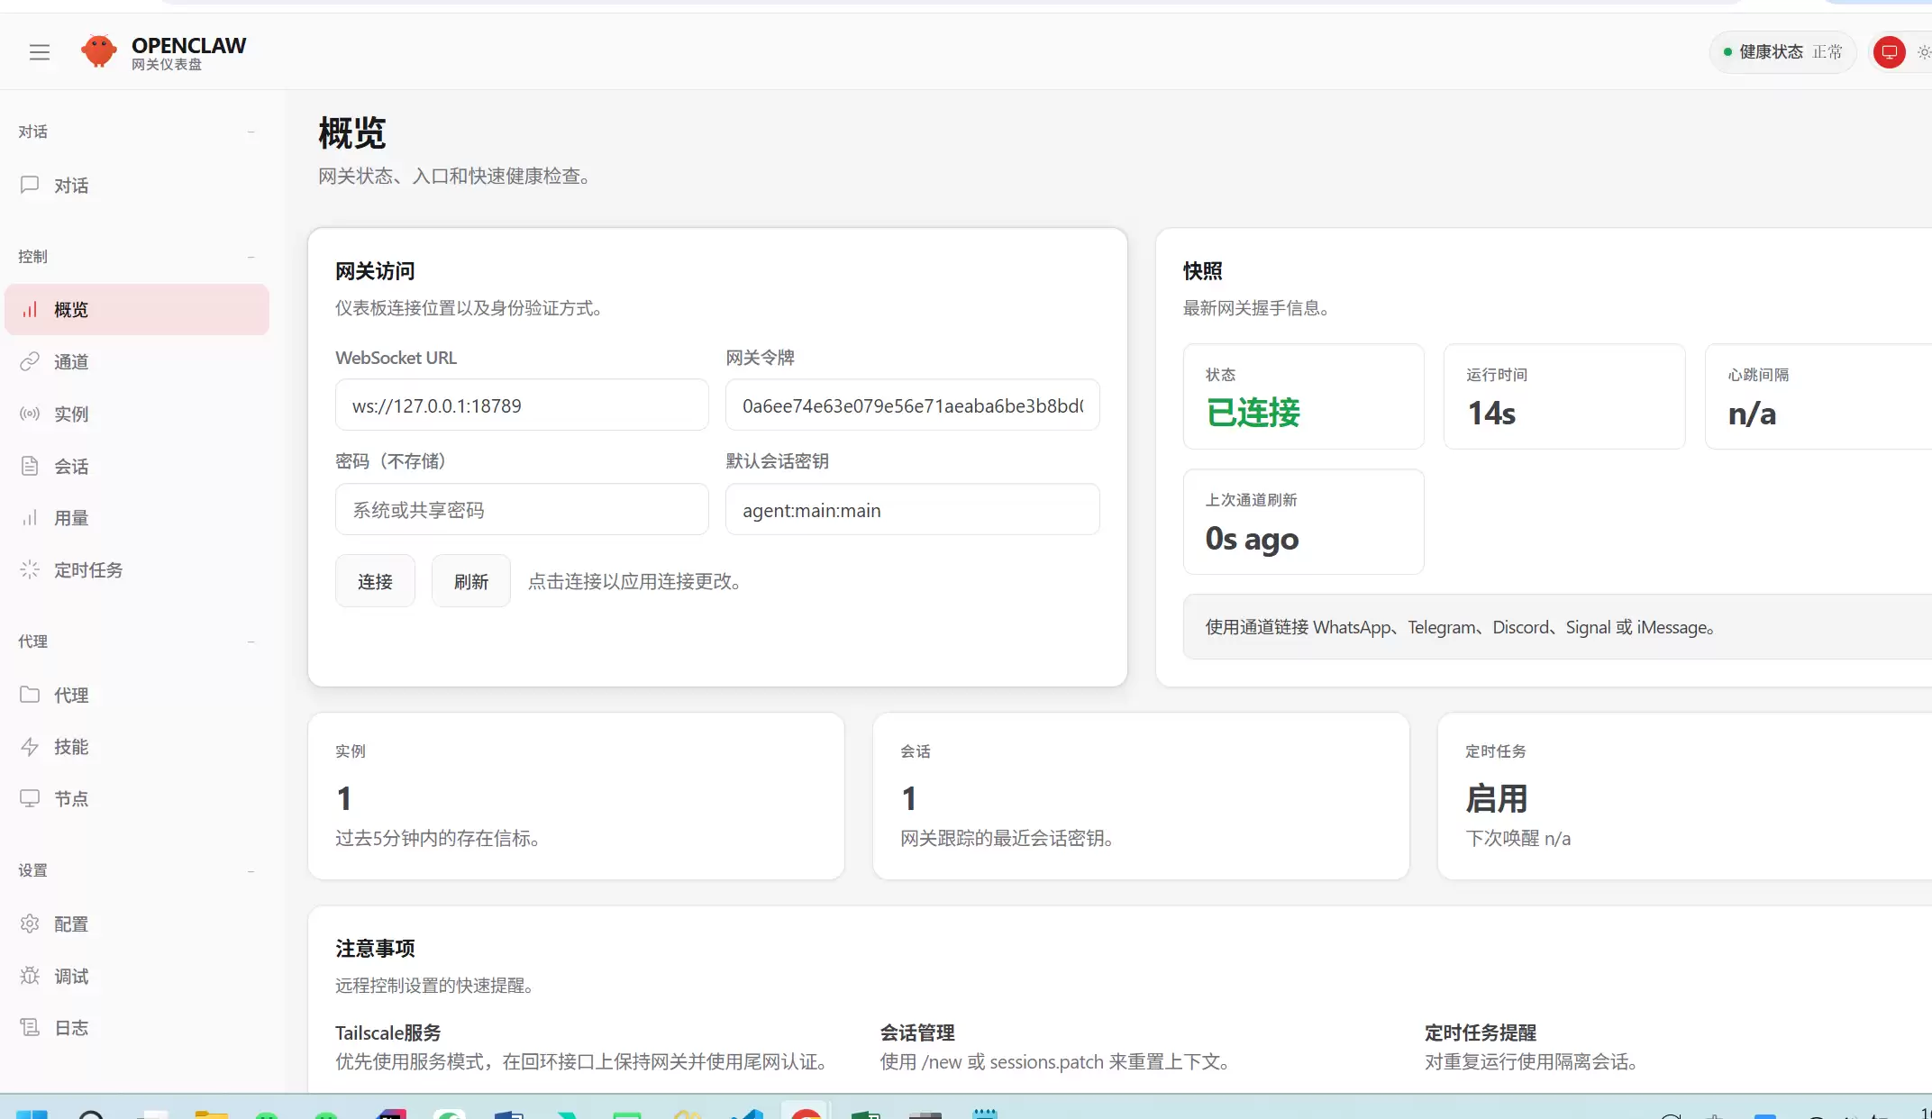This screenshot has width=1932, height=1119.
Task: Collapse the 代理 sidebar section
Action: pos(251,641)
